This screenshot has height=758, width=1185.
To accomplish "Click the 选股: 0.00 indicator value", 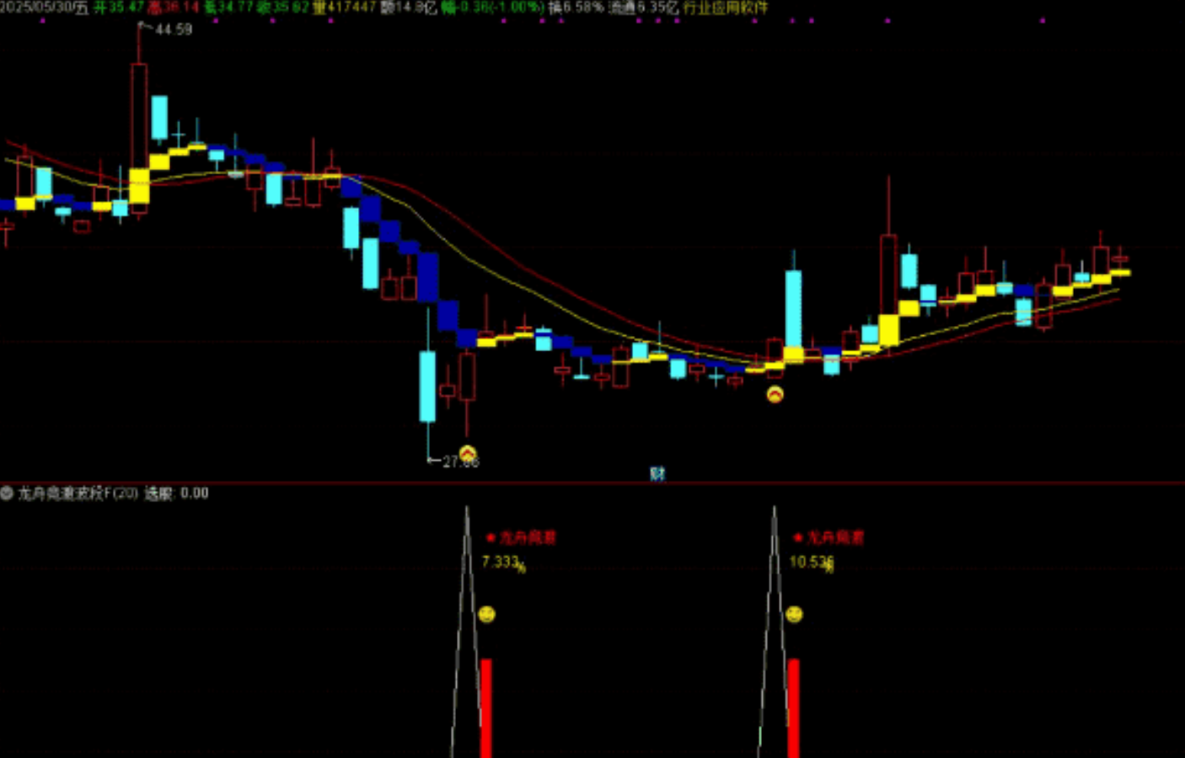I will click(x=176, y=494).
